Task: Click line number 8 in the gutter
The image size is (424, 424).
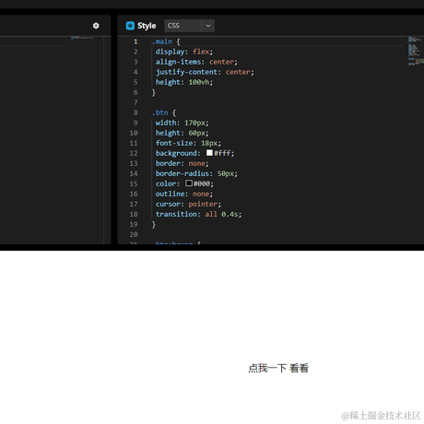Action: (135, 112)
